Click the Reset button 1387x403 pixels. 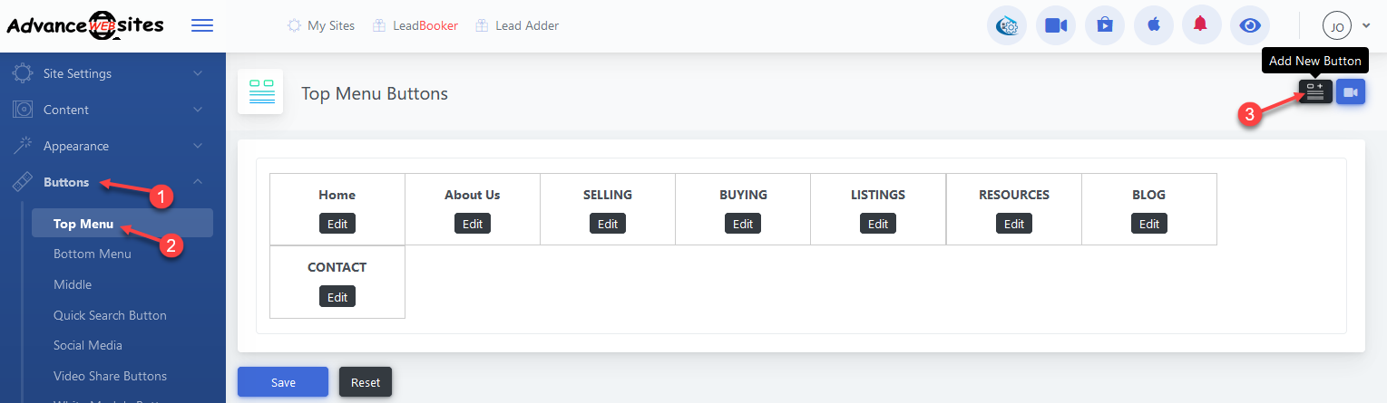click(x=366, y=382)
